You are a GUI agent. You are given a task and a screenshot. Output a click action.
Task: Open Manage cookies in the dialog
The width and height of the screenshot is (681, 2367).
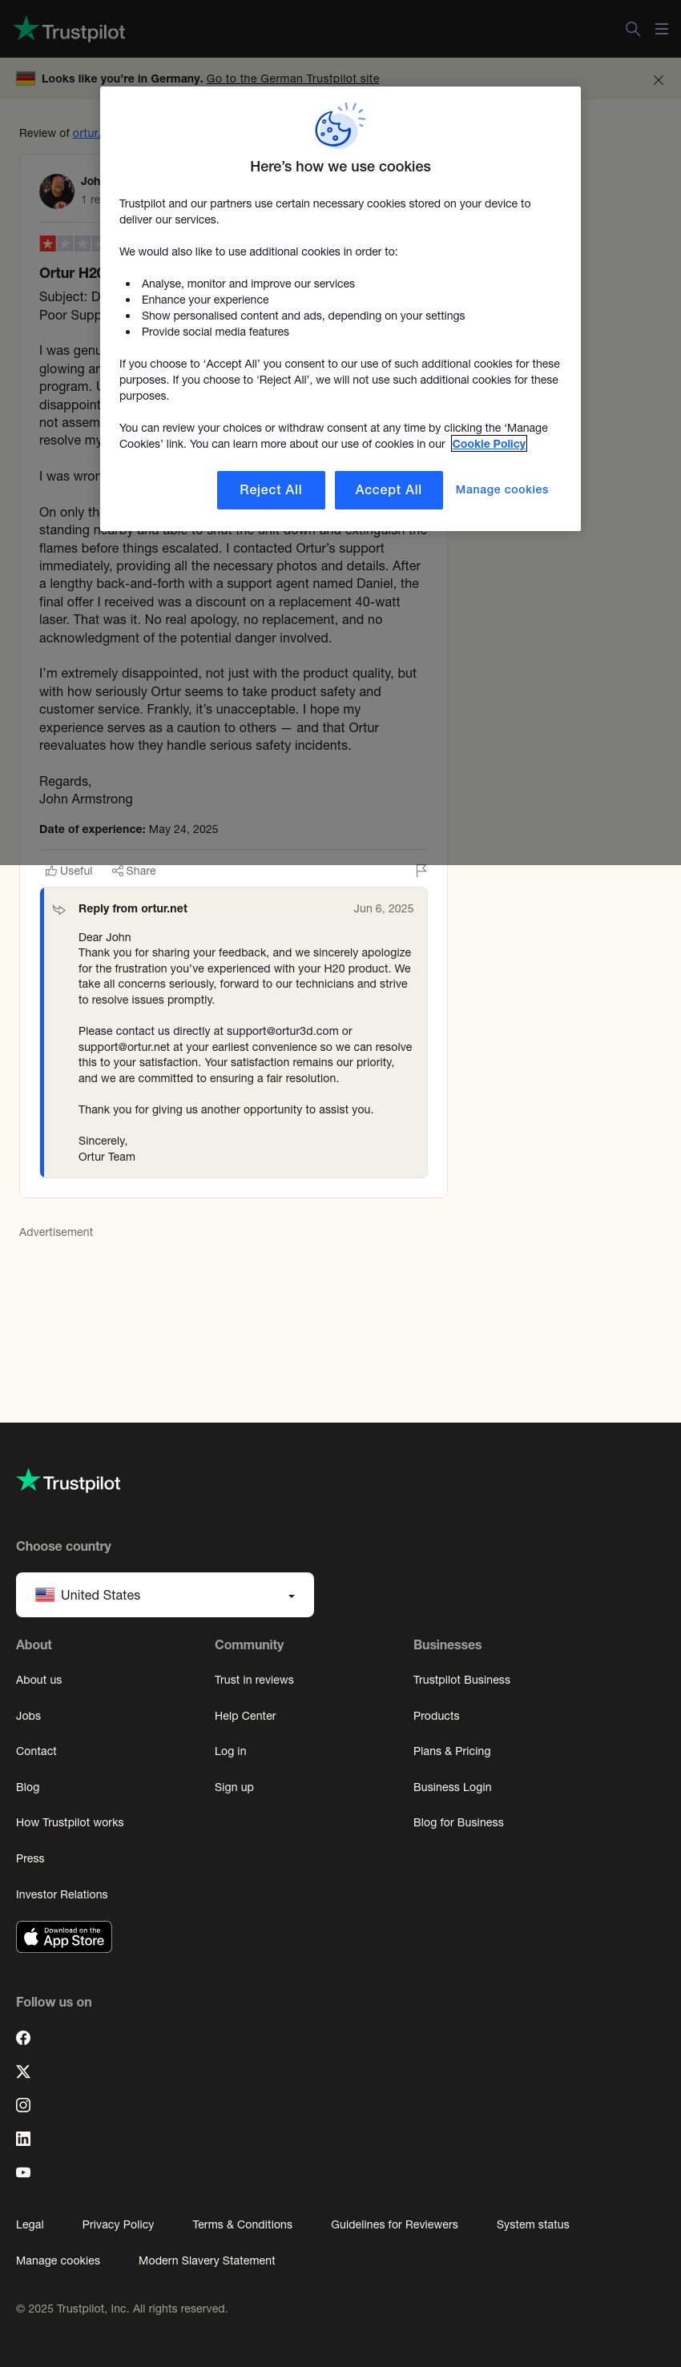[x=502, y=489]
